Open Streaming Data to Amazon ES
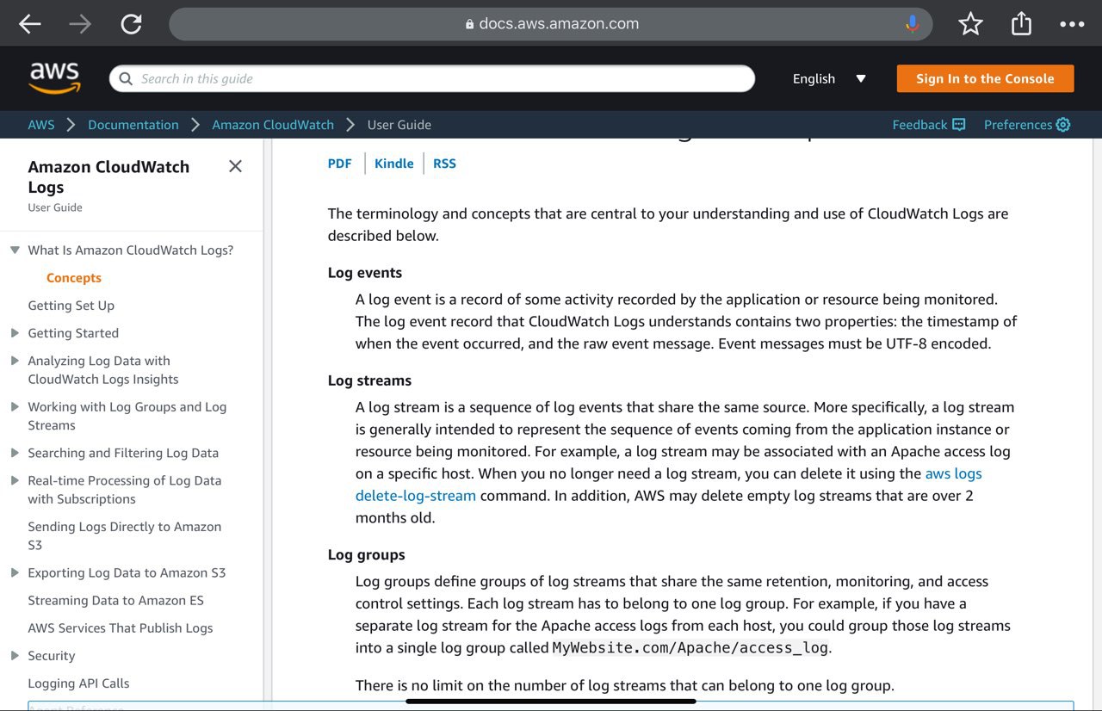 (115, 601)
